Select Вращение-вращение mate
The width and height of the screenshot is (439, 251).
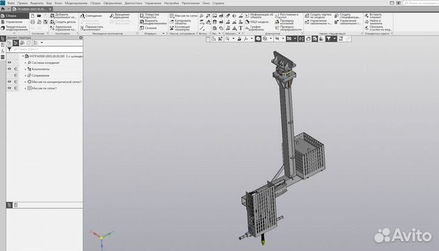(x=120, y=16)
